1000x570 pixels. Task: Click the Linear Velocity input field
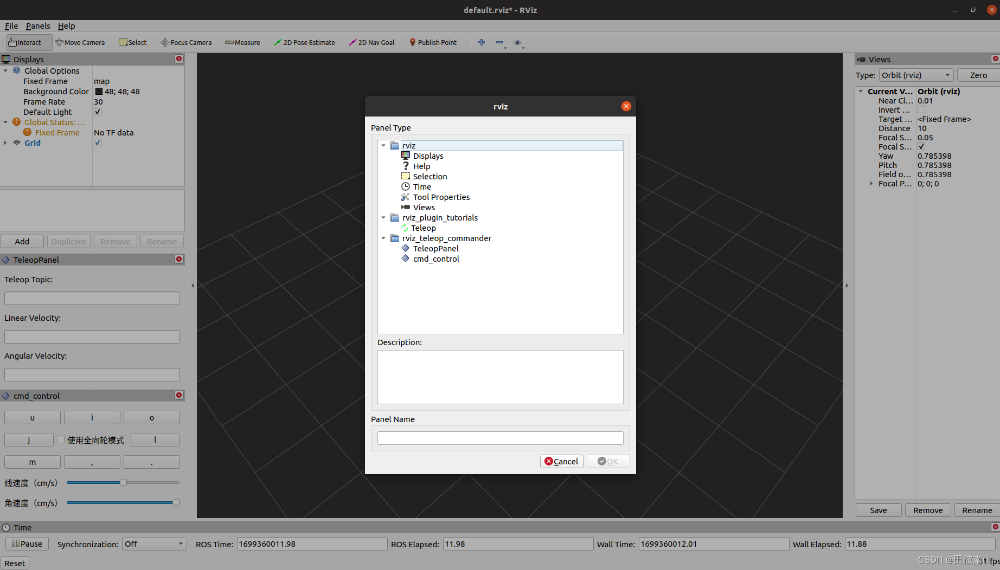pos(92,336)
